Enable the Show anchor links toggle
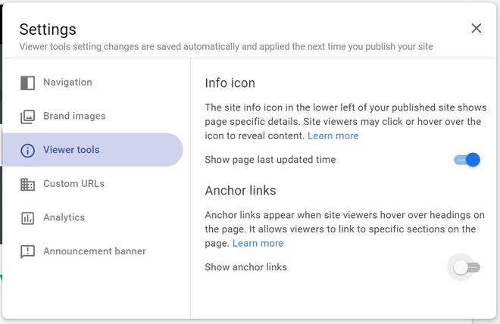 click(x=466, y=267)
